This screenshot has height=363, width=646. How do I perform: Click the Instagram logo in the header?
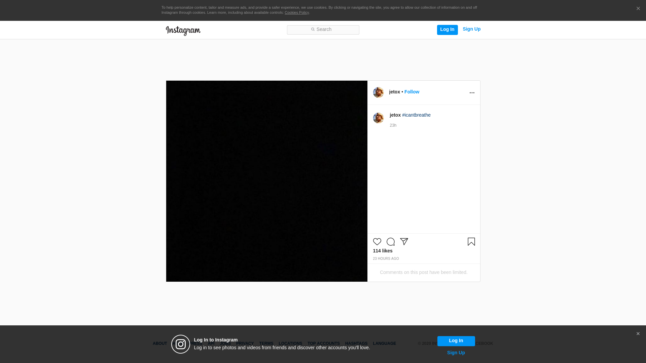pyautogui.click(x=183, y=31)
